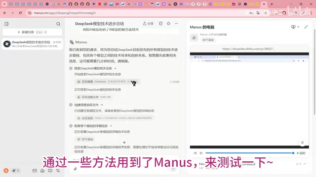Click the zhuanlan.zhihu.com URL bar in preview
The width and height of the screenshot is (316, 177).
tap(249, 49)
